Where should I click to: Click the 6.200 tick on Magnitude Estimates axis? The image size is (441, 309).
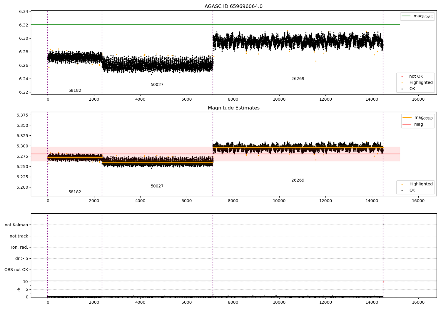coord(22,187)
